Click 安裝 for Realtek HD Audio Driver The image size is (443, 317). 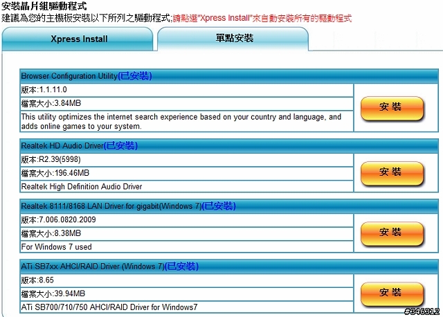click(392, 174)
